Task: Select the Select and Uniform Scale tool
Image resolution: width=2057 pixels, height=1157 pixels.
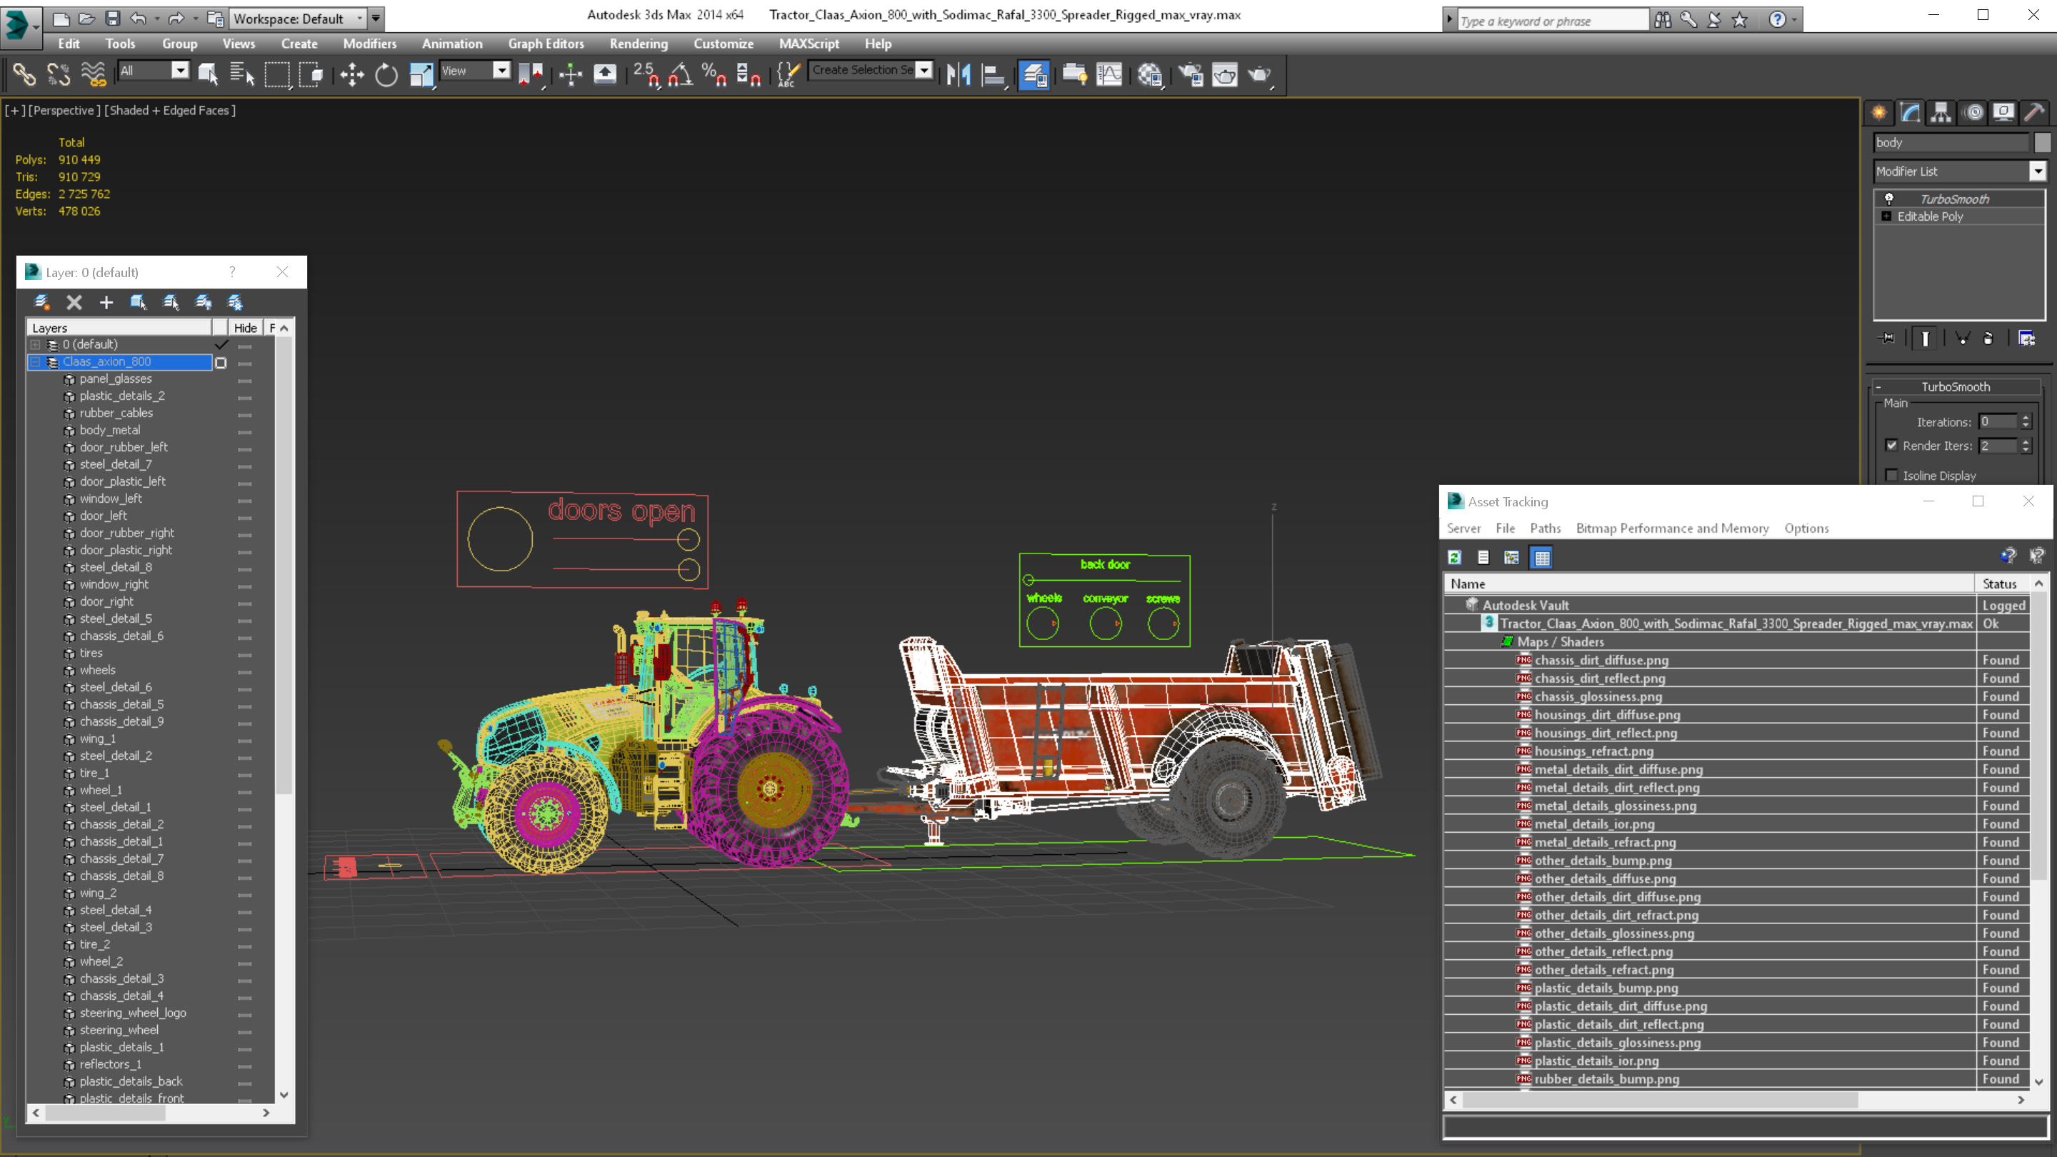Action: [x=421, y=75]
